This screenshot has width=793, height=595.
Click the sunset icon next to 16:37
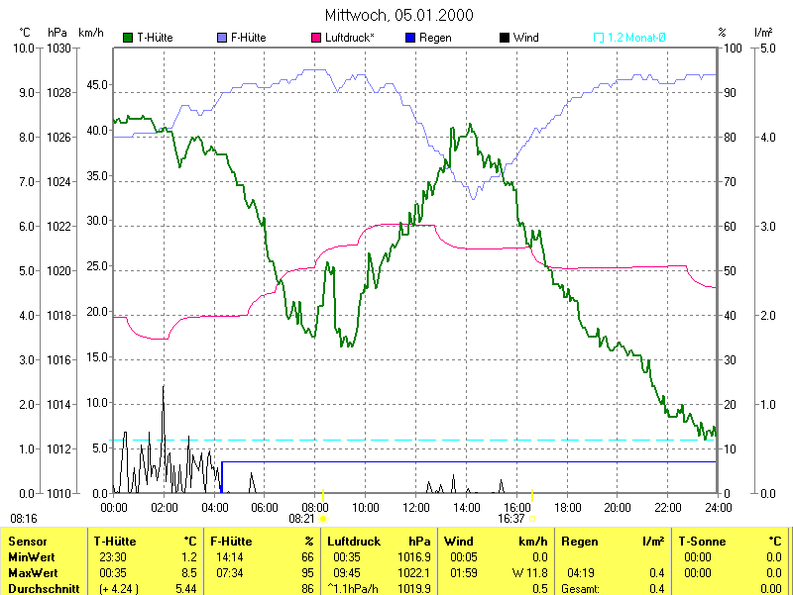pyautogui.click(x=532, y=518)
